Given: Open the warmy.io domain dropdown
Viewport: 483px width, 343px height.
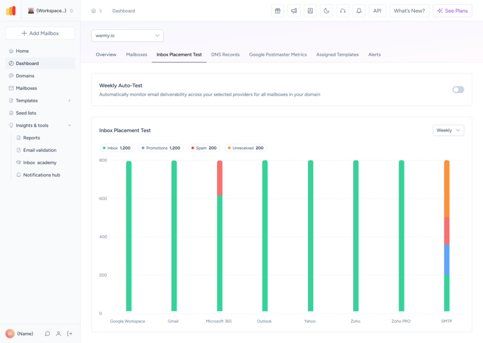Looking at the screenshot, I should tap(127, 35).
